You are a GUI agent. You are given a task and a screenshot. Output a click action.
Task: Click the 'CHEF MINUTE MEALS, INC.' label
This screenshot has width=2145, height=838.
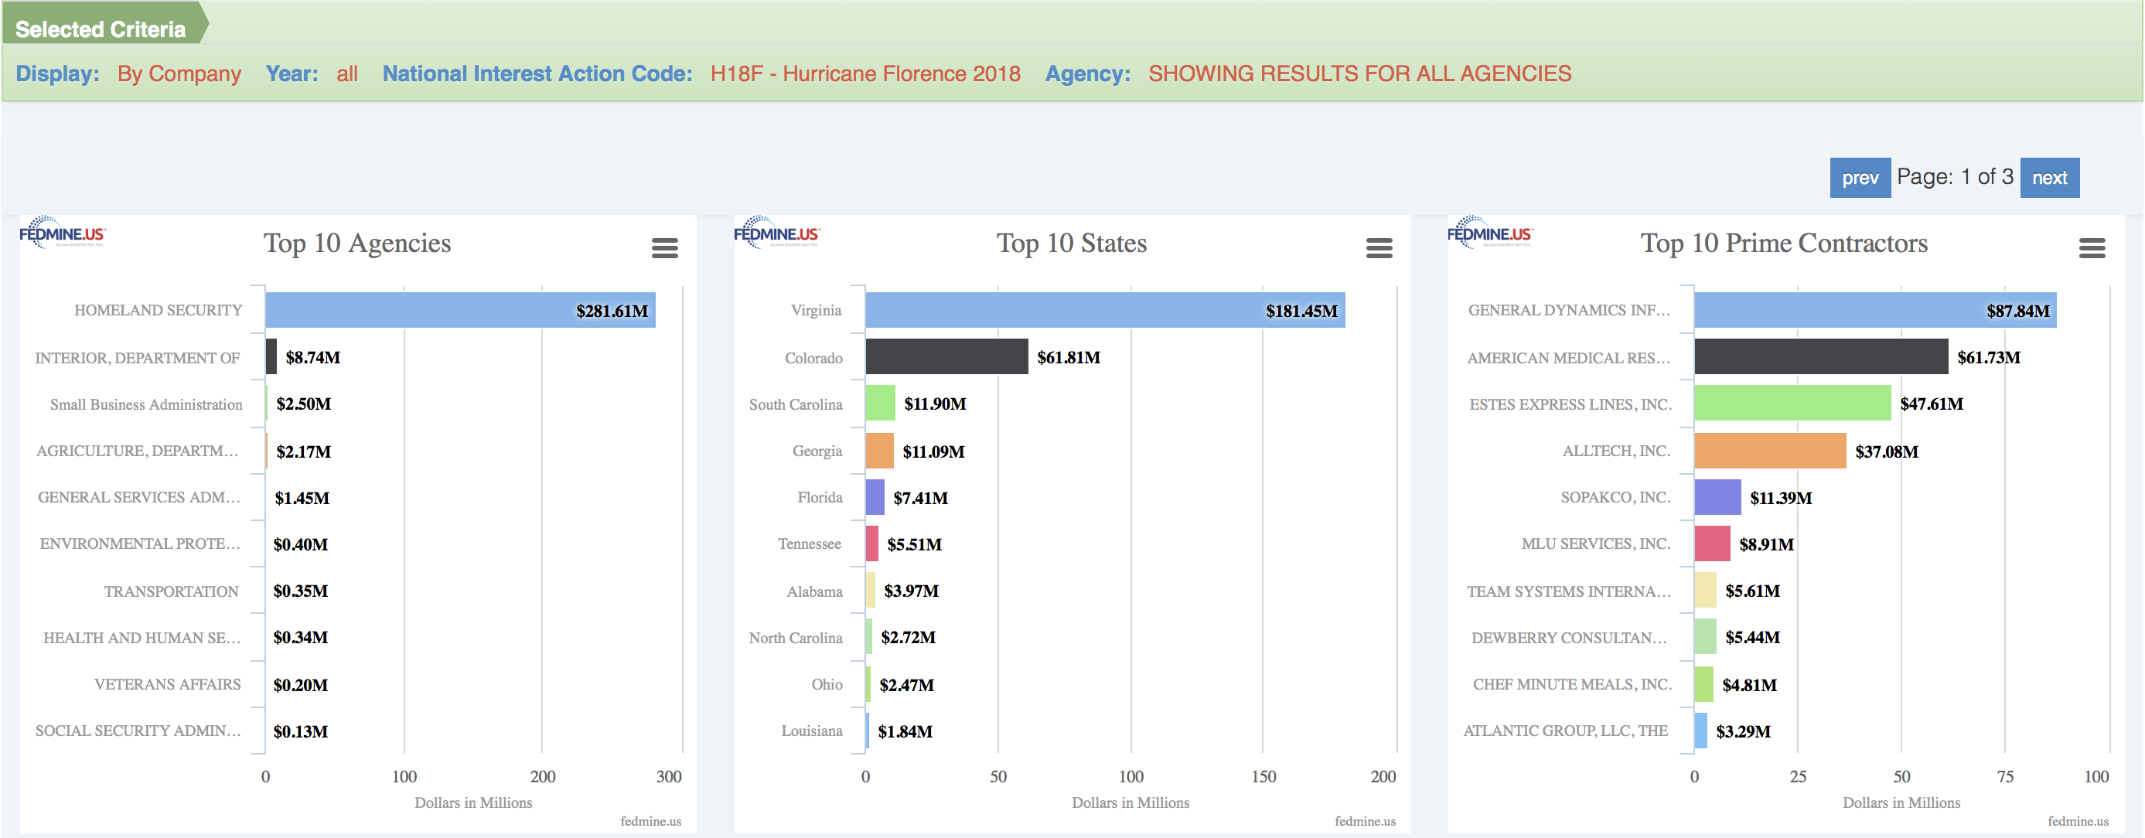[x=1572, y=685]
